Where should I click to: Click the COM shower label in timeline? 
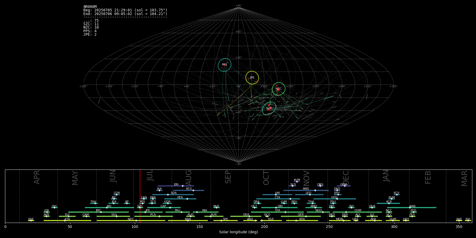(358, 210)
